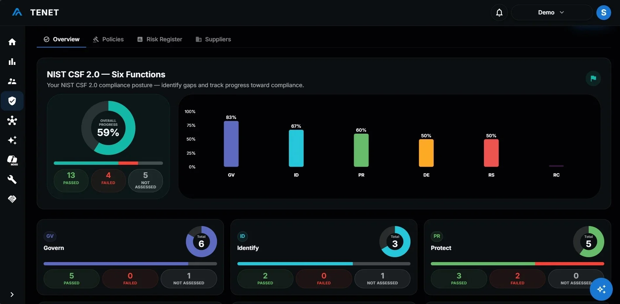This screenshot has width=620, height=304.
Task: Switch to the Suppliers tab
Action: (x=213, y=39)
